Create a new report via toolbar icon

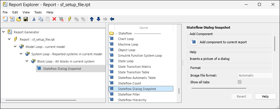pos(5,19)
